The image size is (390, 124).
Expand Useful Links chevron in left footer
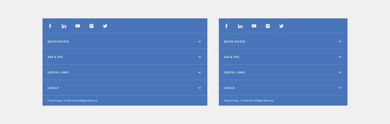click(x=200, y=72)
